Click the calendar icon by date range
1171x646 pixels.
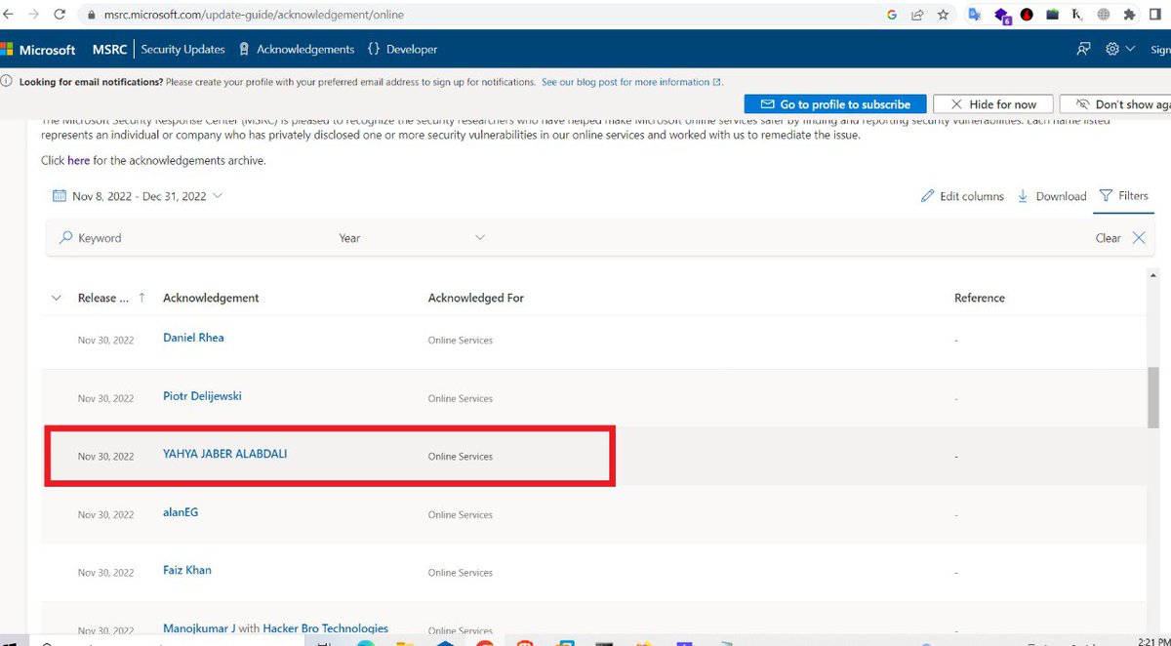60,196
